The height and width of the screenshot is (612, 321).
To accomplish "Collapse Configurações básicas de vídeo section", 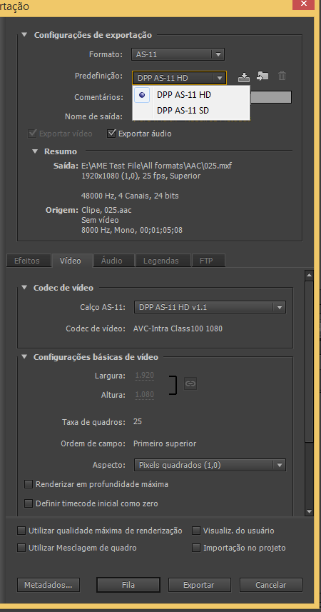I will (24, 357).
